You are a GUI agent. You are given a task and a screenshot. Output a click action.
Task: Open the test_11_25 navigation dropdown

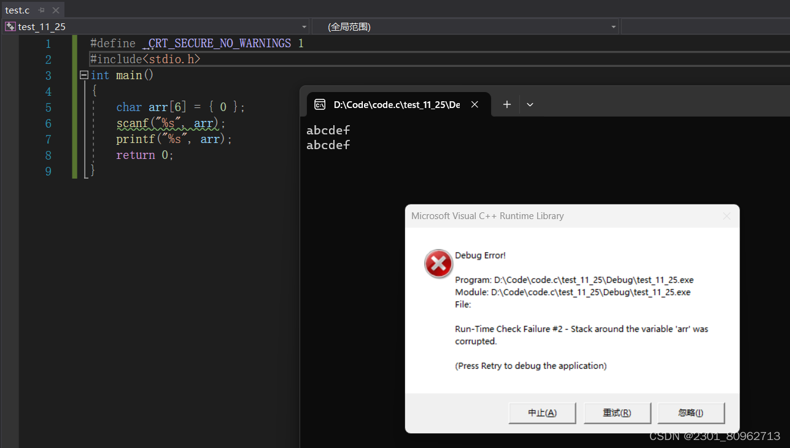tap(304, 26)
